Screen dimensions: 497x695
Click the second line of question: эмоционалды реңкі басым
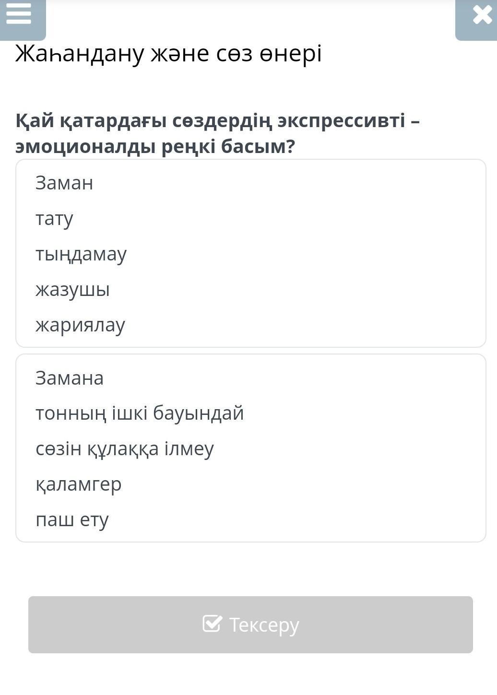[155, 146]
